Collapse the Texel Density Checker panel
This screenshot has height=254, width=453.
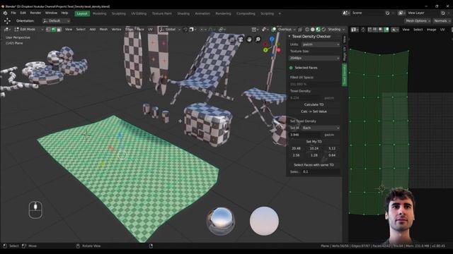point(289,36)
